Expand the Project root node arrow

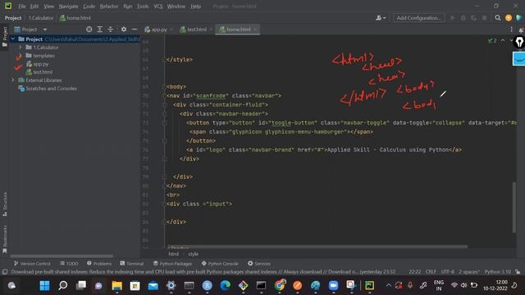(x=13, y=39)
